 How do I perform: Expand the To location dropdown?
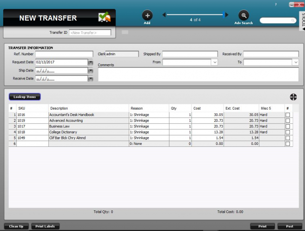[x=295, y=62]
